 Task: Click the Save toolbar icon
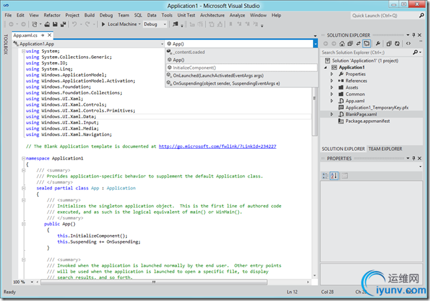tap(55, 25)
